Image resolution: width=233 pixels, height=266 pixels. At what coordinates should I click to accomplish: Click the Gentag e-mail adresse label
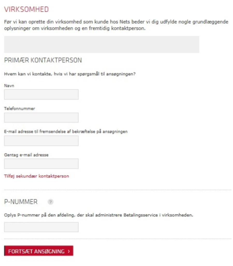[x=26, y=155]
